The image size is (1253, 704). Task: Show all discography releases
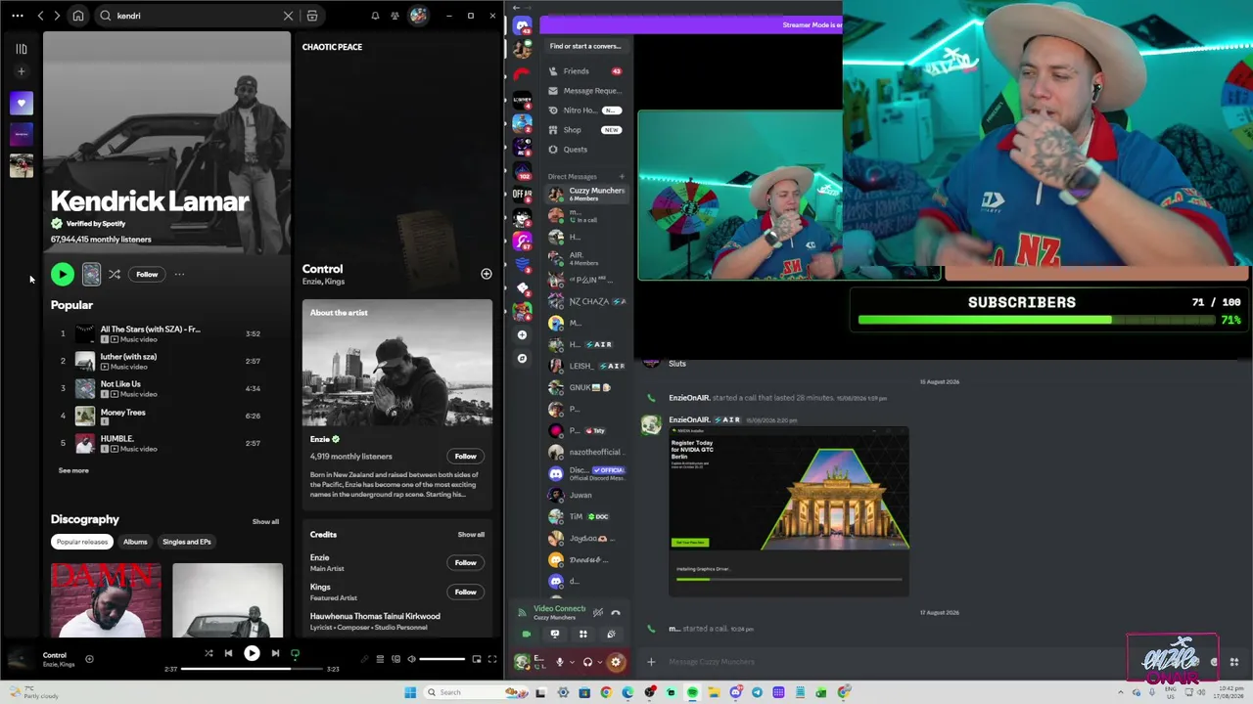point(265,521)
